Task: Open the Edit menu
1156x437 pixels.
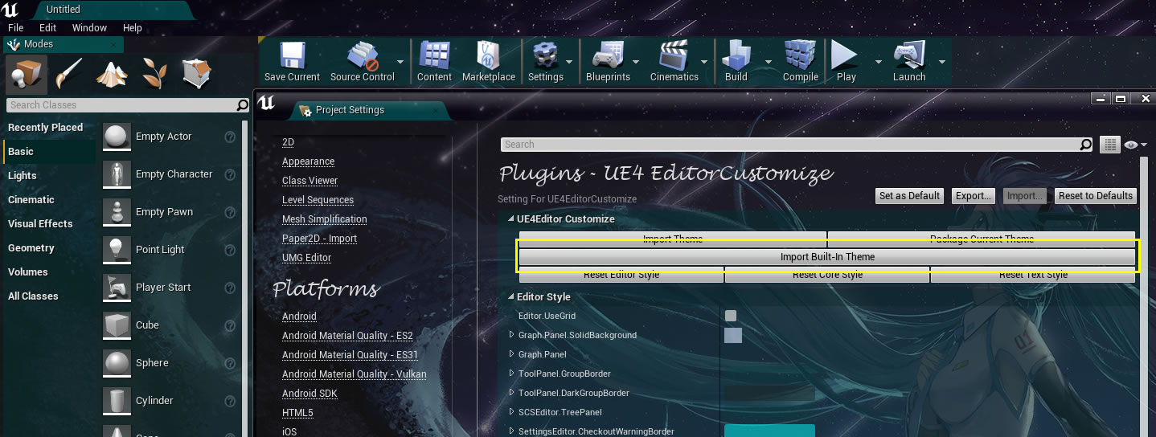Action: click(x=47, y=27)
